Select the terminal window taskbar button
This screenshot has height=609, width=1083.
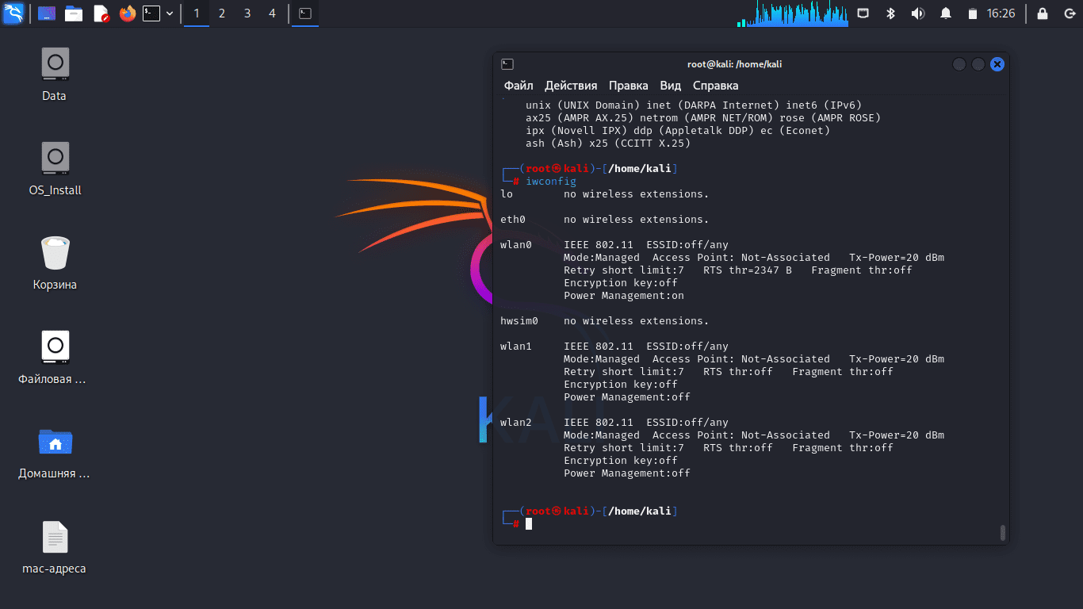[305, 13]
